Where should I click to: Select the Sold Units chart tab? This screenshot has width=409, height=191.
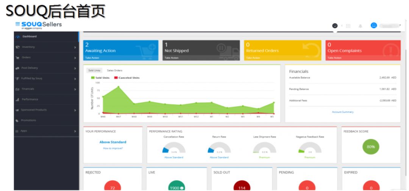94,71
